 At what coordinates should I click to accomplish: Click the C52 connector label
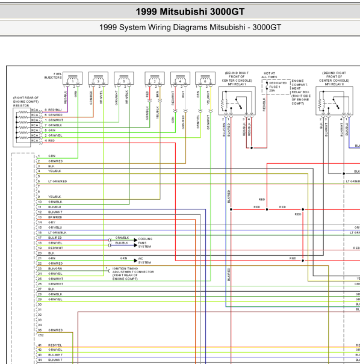coord(41,335)
